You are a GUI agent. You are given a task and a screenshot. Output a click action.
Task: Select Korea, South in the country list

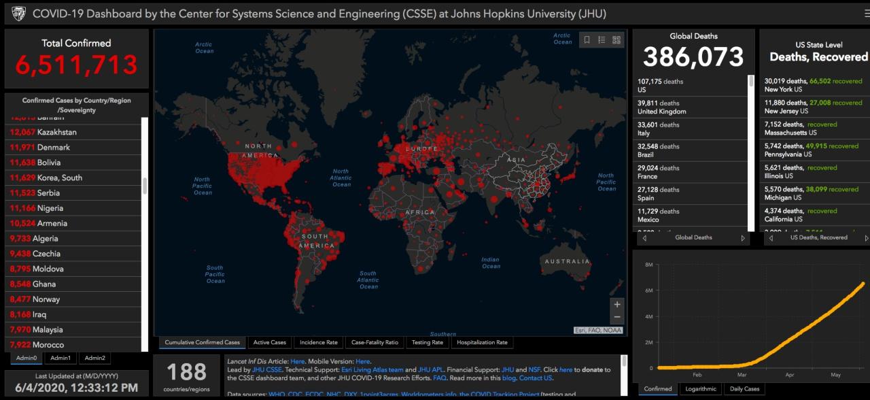(x=73, y=178)
